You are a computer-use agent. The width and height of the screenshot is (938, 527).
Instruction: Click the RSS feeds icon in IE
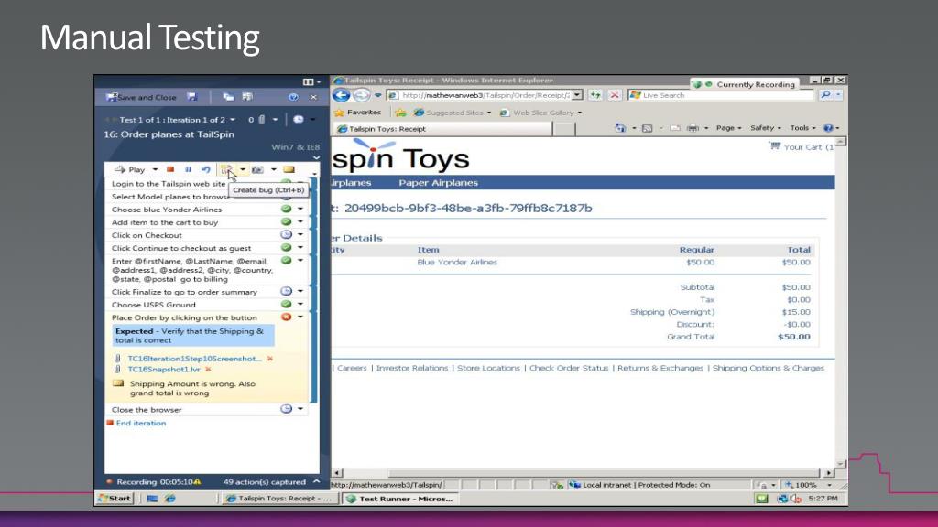647,128
